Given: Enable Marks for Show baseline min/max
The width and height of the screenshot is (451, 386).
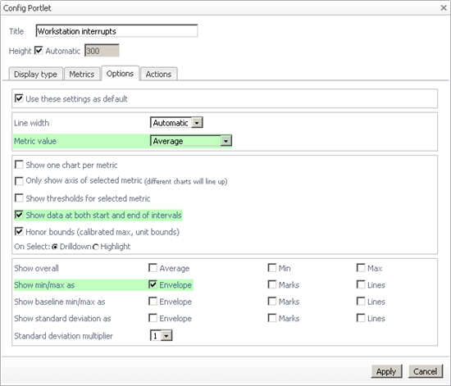Looking at the screenshot, I should 271,302.
